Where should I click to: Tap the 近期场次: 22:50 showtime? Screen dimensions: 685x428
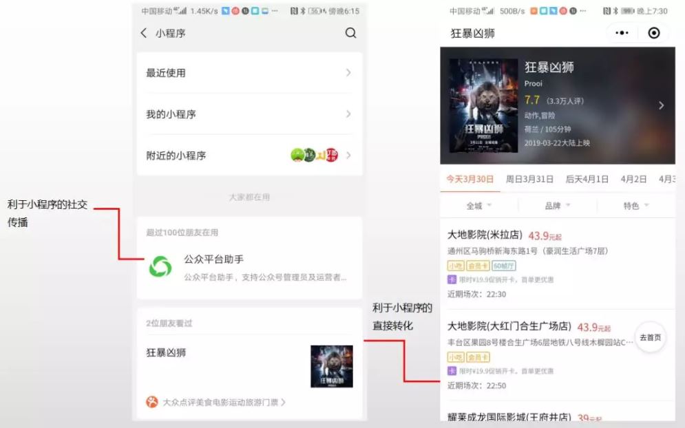tap(476, 385)
